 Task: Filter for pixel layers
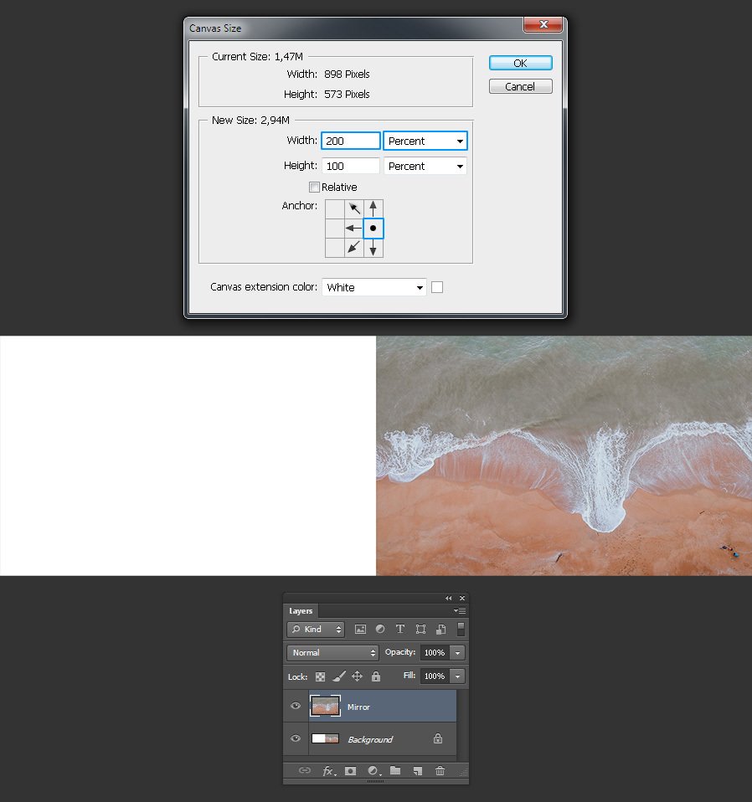361,629
